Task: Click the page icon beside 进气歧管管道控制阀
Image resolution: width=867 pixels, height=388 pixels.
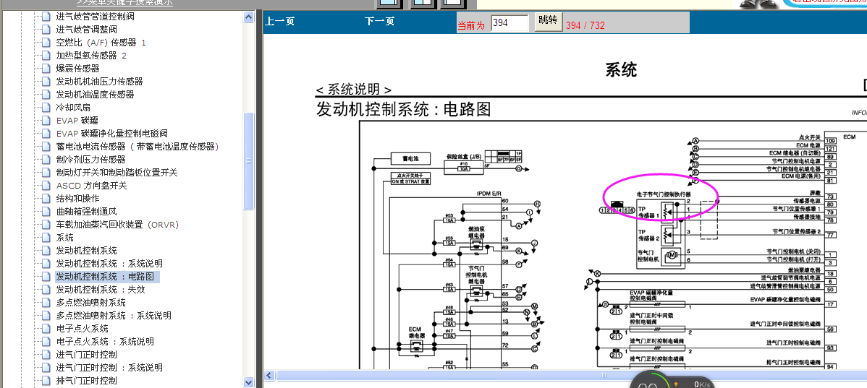Action: [x=46, y=17]
